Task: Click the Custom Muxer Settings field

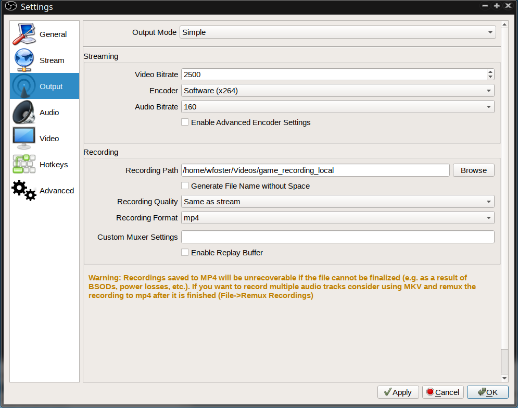Action: (x=337, y=237)
